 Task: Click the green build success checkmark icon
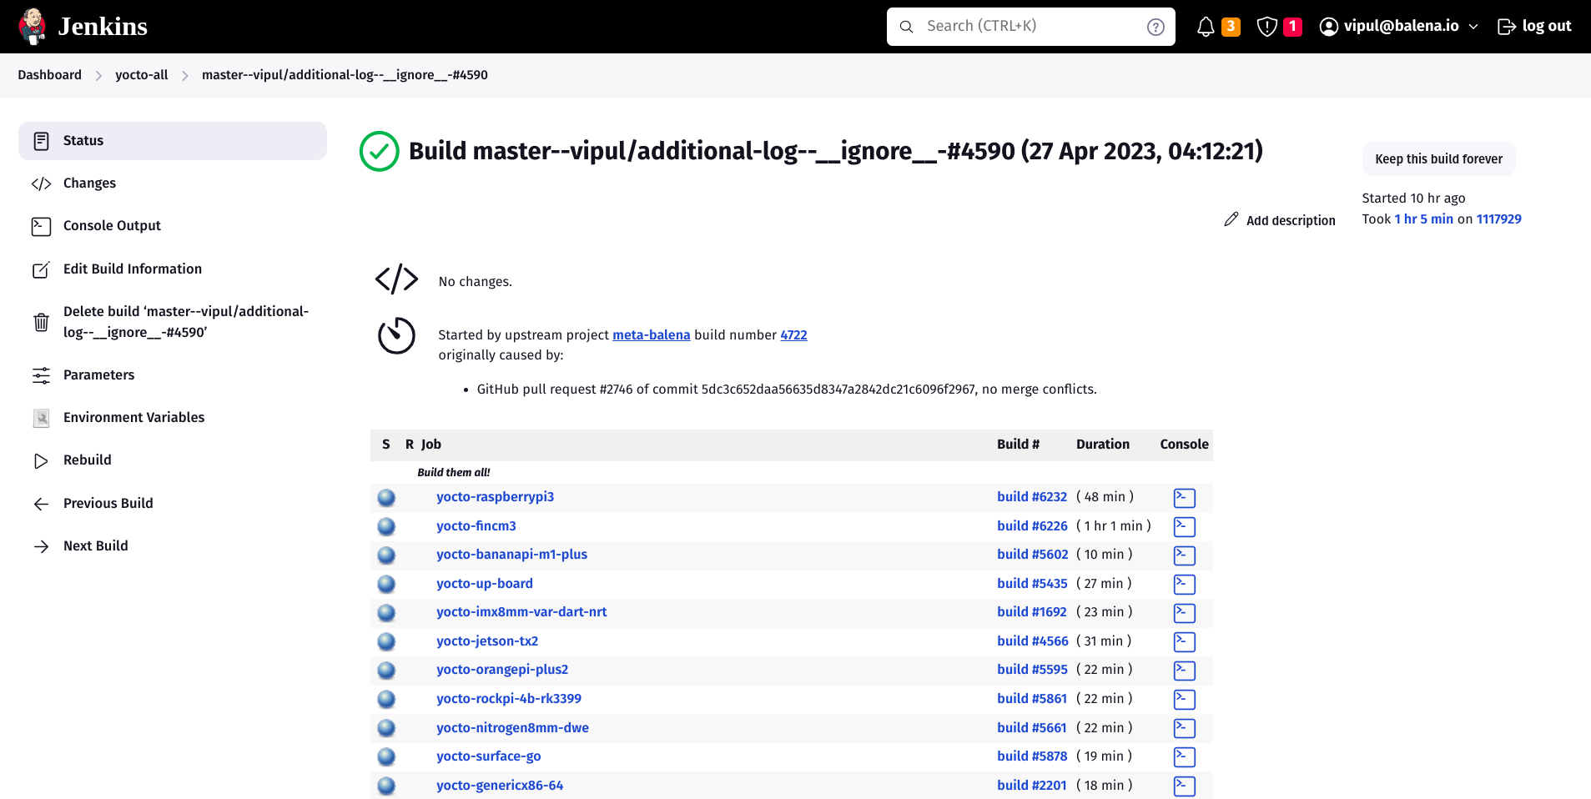[380, 151]
